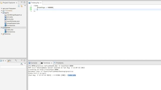Select the '2 [master]' project label

8,10
